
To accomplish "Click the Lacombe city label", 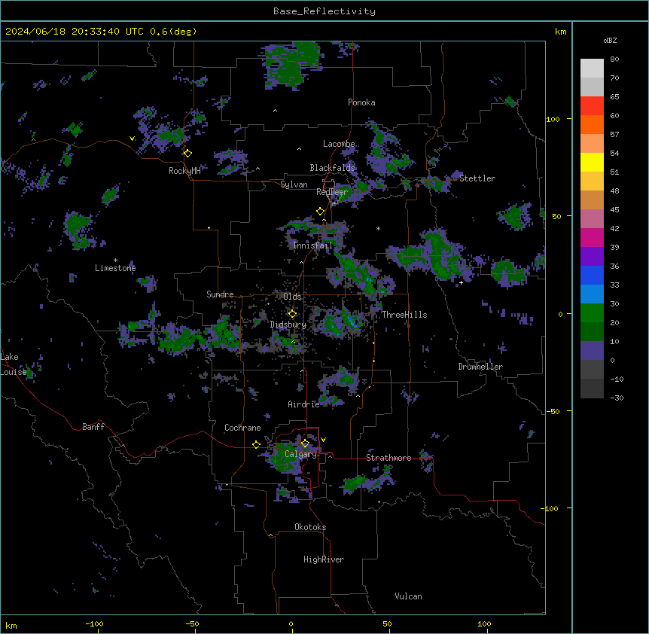I will pyautogui.click(x=339, y=144).
